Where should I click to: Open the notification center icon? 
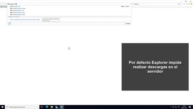coord(190,107)
